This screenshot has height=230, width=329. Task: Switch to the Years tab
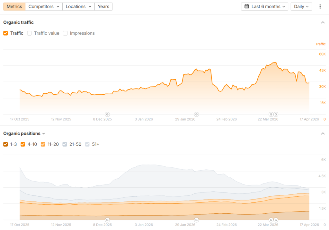tap(103, 6)
